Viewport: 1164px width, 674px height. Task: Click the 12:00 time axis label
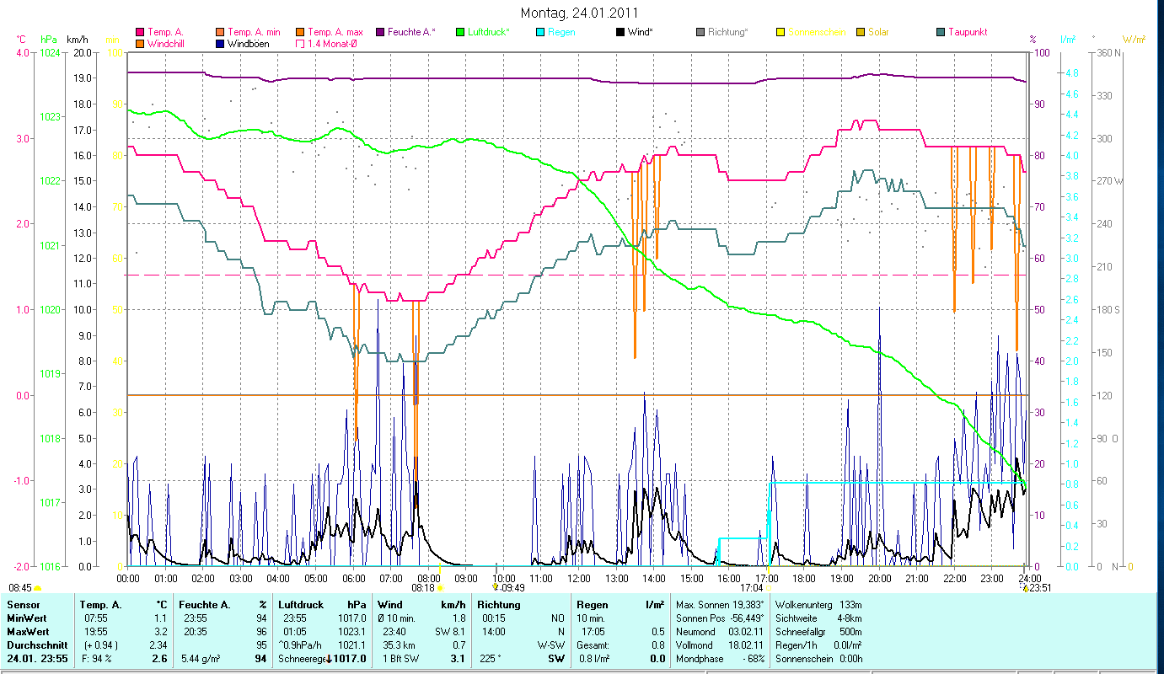click(579, 578)
